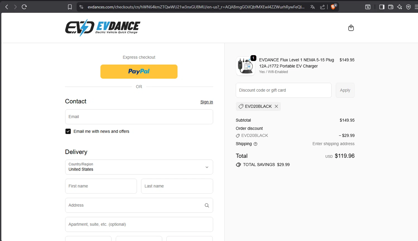Open the Country/Region dropdown
418x241 pixels.
pyautogui.click(x=139, y=167)
